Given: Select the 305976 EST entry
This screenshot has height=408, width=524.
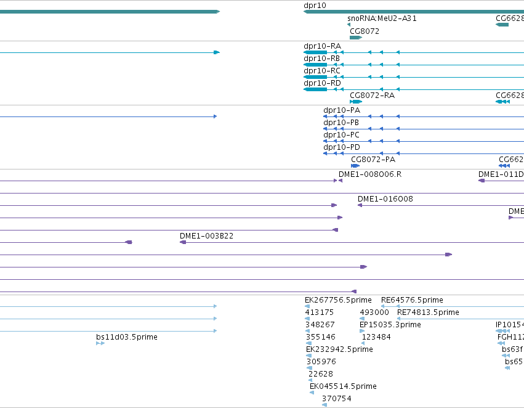Looking at the screenshot, I should click(x=321, y=362).
